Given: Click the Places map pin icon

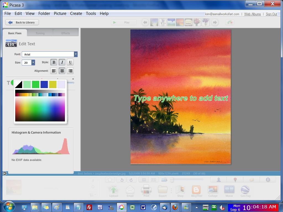Looking at the screenshot, I should tap(235, 180).
